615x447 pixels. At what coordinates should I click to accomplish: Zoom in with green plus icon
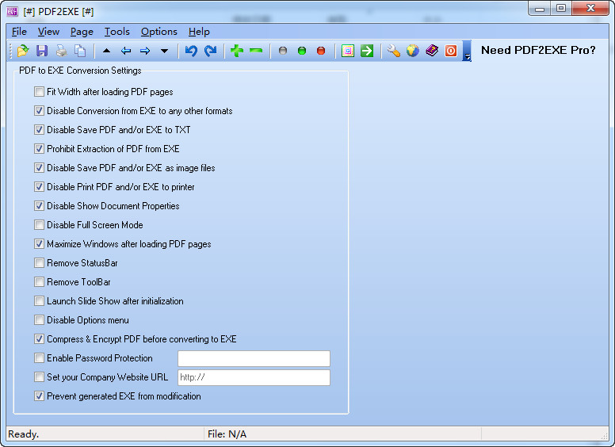click(237, 51)
